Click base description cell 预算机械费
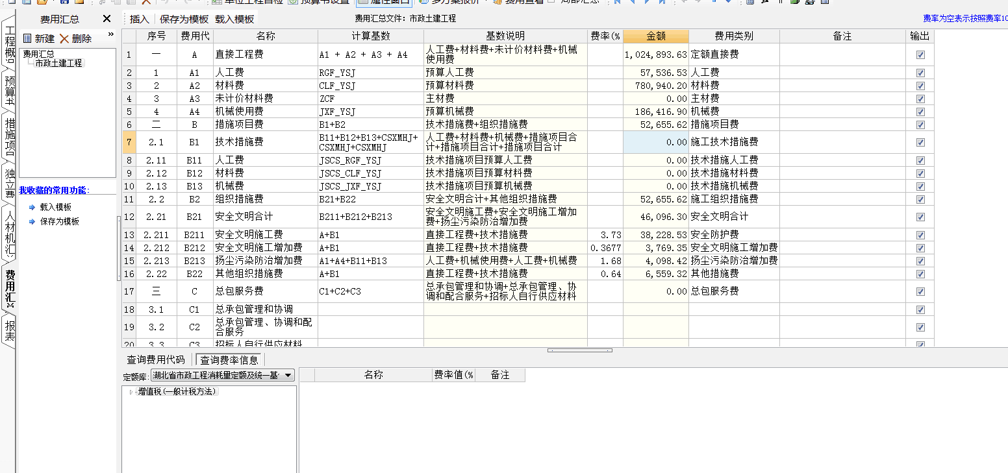The height and width of the screenshot is (473, 1008). 505,112
